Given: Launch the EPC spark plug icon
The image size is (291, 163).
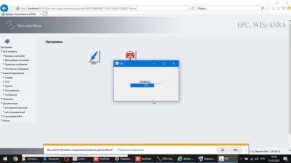Looking at the screenshot, I should coord(94,56).
